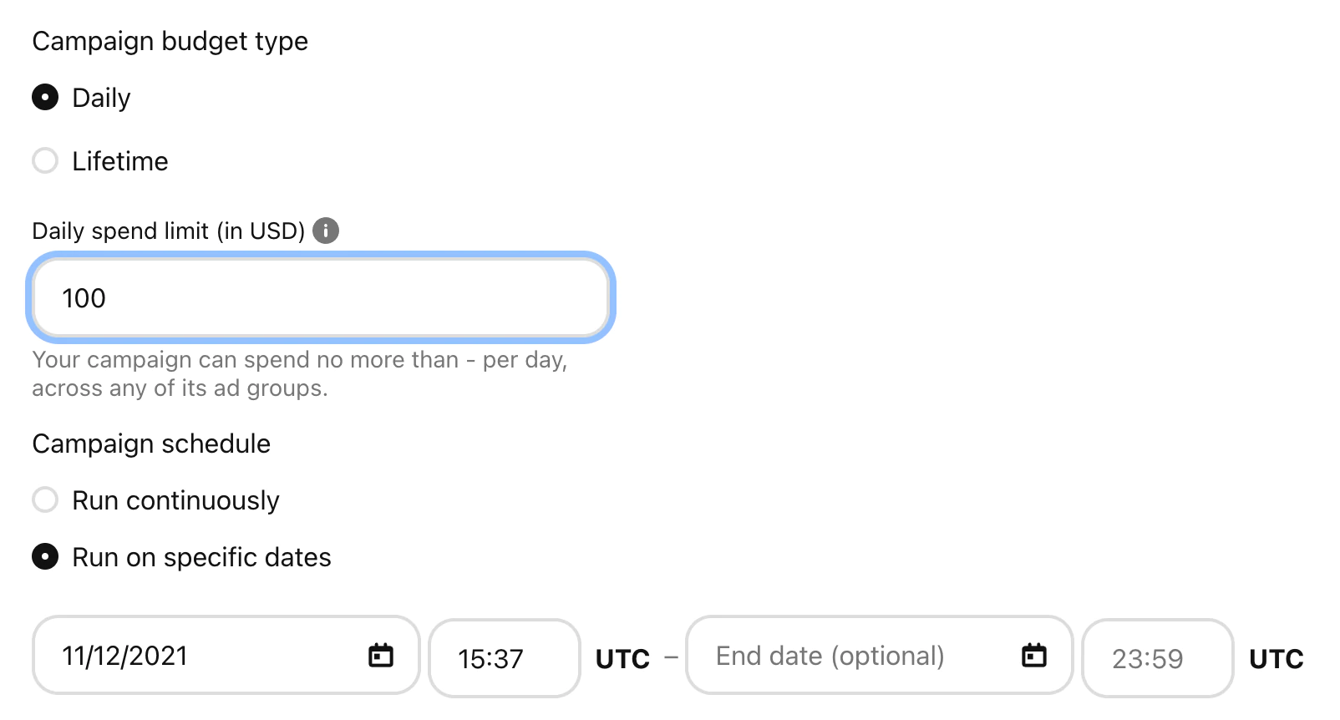
Task: Click the "Daily" option label text
Action: click(x=101, y=98)
